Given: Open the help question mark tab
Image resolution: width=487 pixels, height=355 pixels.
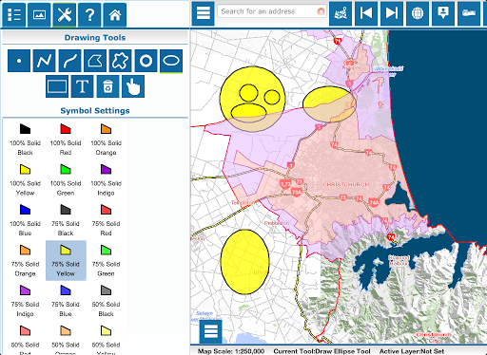Looking at the screenshot, I should (89, 14).
